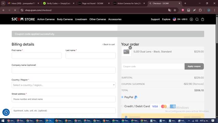The image size is (218, 123).
Task: Open the user account icon in store header
Action: [191, 19]
